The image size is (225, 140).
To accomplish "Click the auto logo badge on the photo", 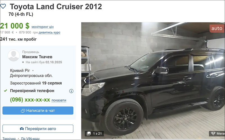I will pyautogui.click(x=217, y=29).
